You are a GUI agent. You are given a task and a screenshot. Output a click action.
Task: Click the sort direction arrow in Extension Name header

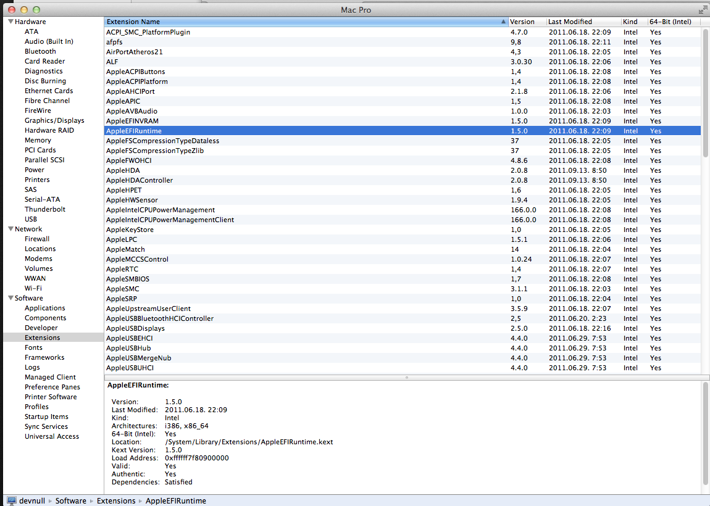click(503, 21)
